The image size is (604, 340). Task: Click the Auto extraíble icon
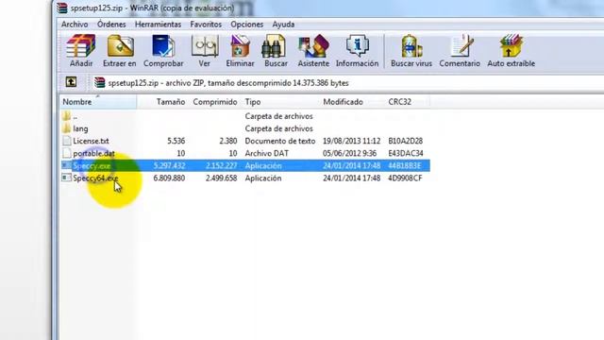pos(511,46)
